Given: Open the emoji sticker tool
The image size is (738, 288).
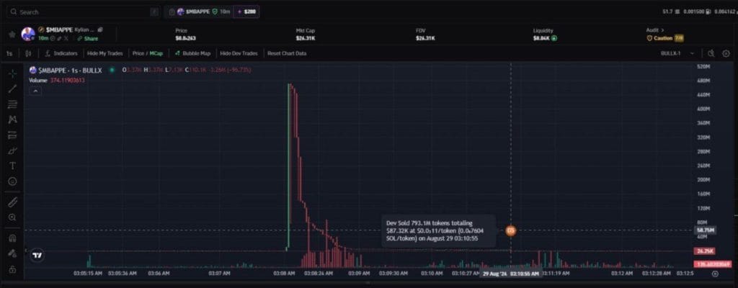Looking at the screenshot, I should click(12, 181).
